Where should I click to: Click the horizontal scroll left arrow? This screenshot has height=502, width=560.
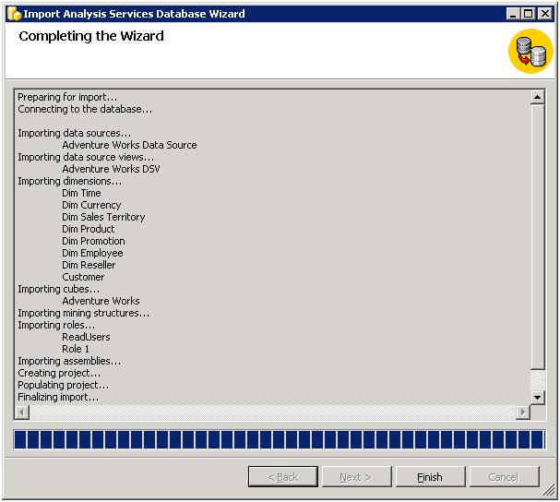coord(22,412)
